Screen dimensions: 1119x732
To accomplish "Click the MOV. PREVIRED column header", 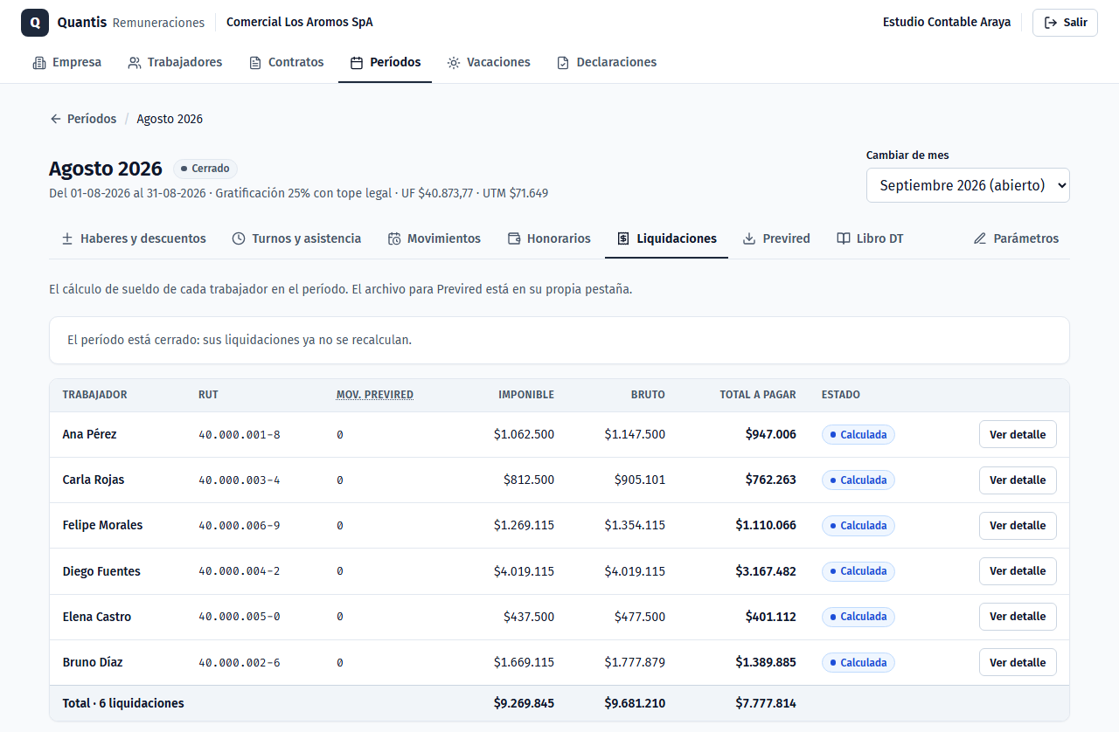I will pyautogui.click(x=375, y=395).
